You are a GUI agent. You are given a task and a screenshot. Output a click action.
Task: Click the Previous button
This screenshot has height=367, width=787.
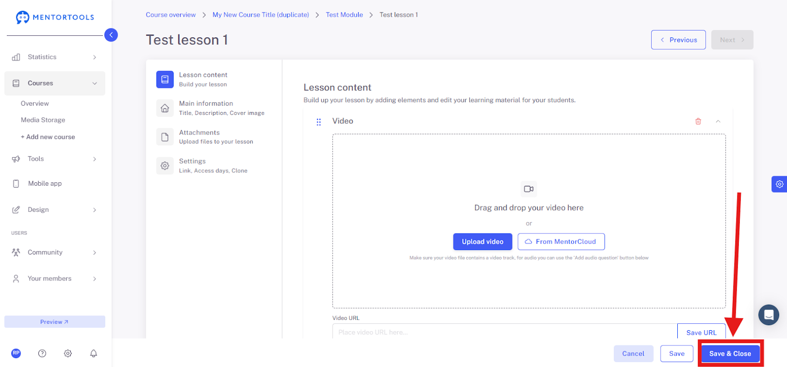(x=678, y=40)
